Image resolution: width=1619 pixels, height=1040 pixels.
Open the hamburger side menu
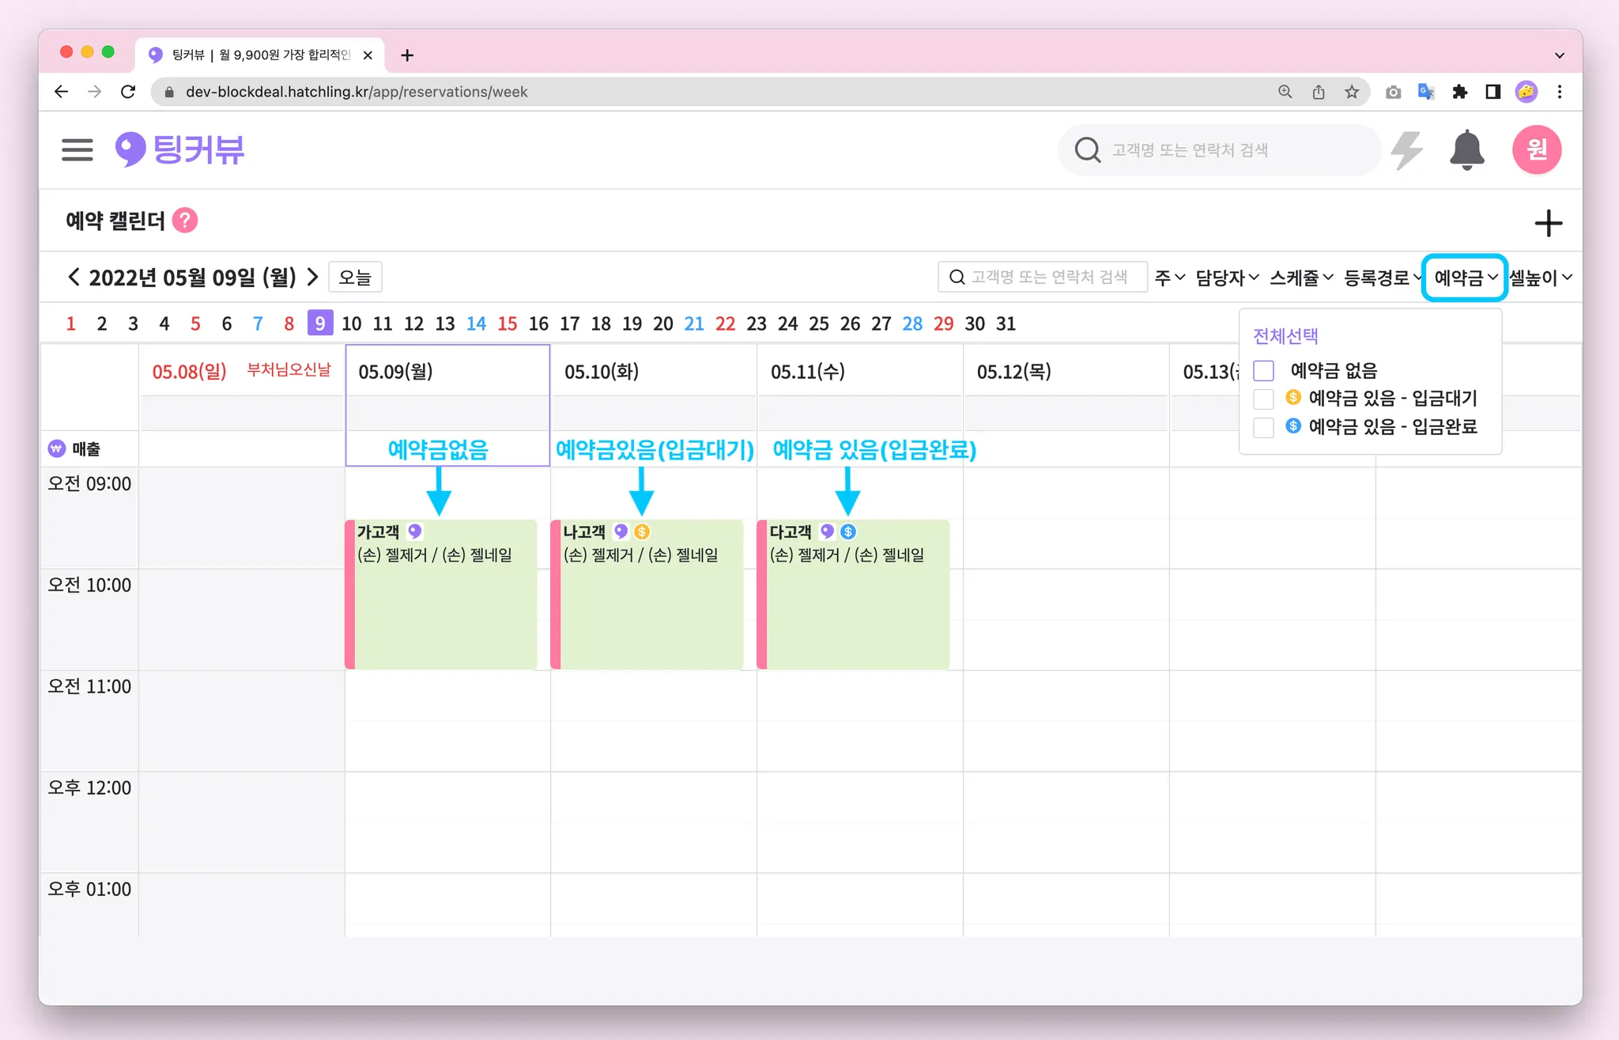[x=77, y=149]
